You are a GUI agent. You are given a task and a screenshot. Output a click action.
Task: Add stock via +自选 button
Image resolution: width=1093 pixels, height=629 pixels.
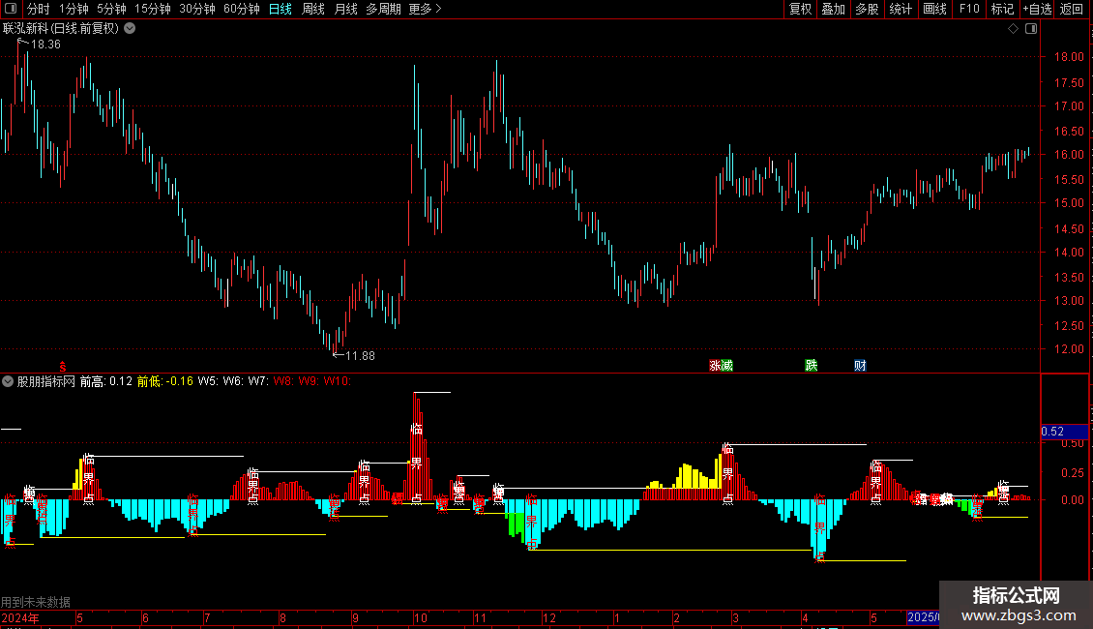tap(1037, 9)
